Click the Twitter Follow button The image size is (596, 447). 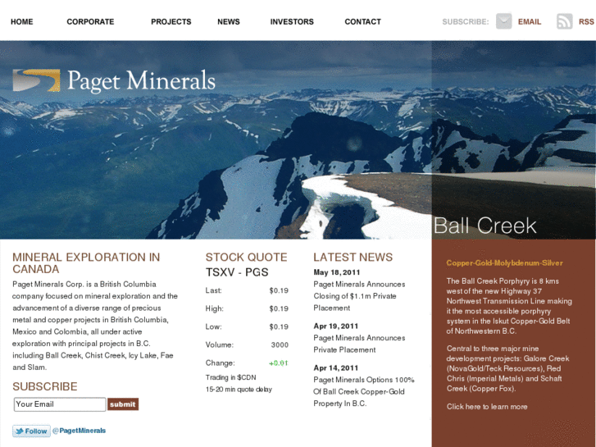click(x=31, y=431)
